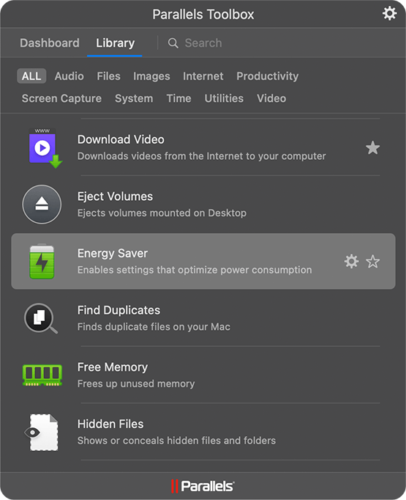Image resolution: width=406 pixels, height=500 pixels.
Task: Select the Library tab
Action: [x=115, y=43]
